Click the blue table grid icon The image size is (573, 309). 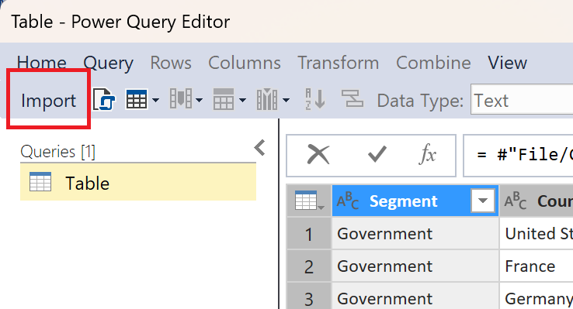pyautogui.click(x=137, y=99)
